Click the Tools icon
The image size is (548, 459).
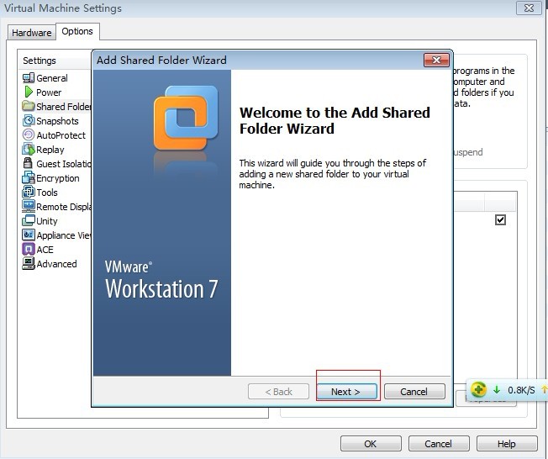point(29,193)
